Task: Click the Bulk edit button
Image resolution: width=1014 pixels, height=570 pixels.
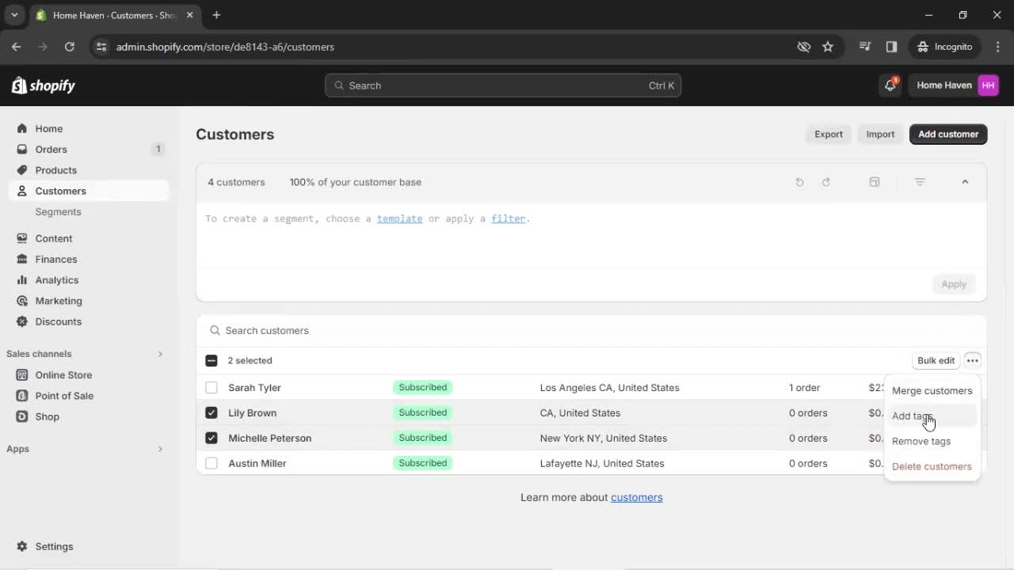Action: tap(936, 360)
